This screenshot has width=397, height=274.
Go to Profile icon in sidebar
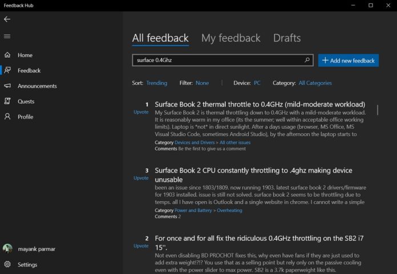(x=7, y=117)
